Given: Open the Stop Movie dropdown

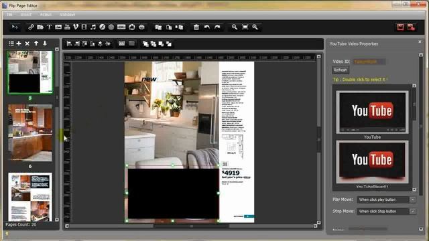Looking at the screenshot, I should 412,212.
